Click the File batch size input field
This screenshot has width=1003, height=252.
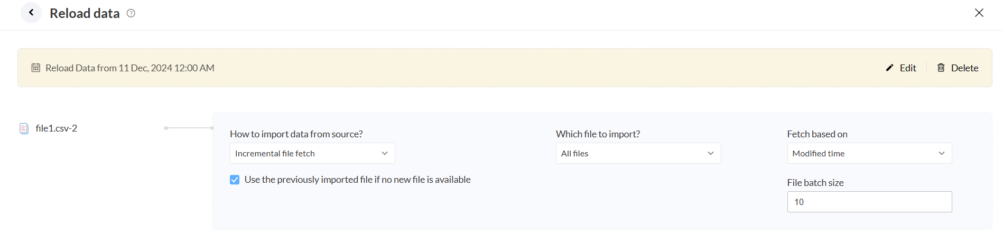click(x=869, y=202)
